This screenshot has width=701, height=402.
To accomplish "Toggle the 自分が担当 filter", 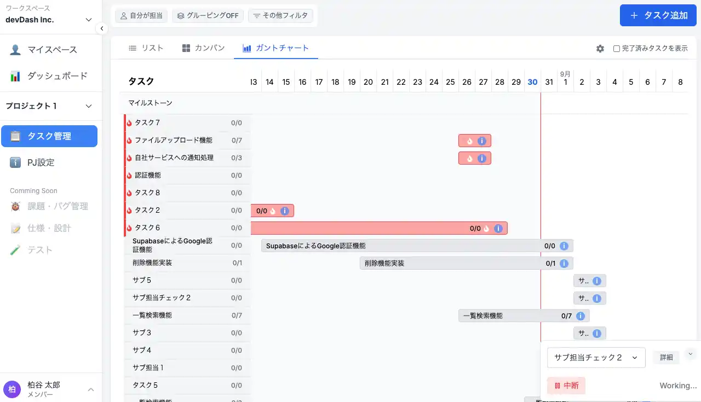I will (141, 16).
